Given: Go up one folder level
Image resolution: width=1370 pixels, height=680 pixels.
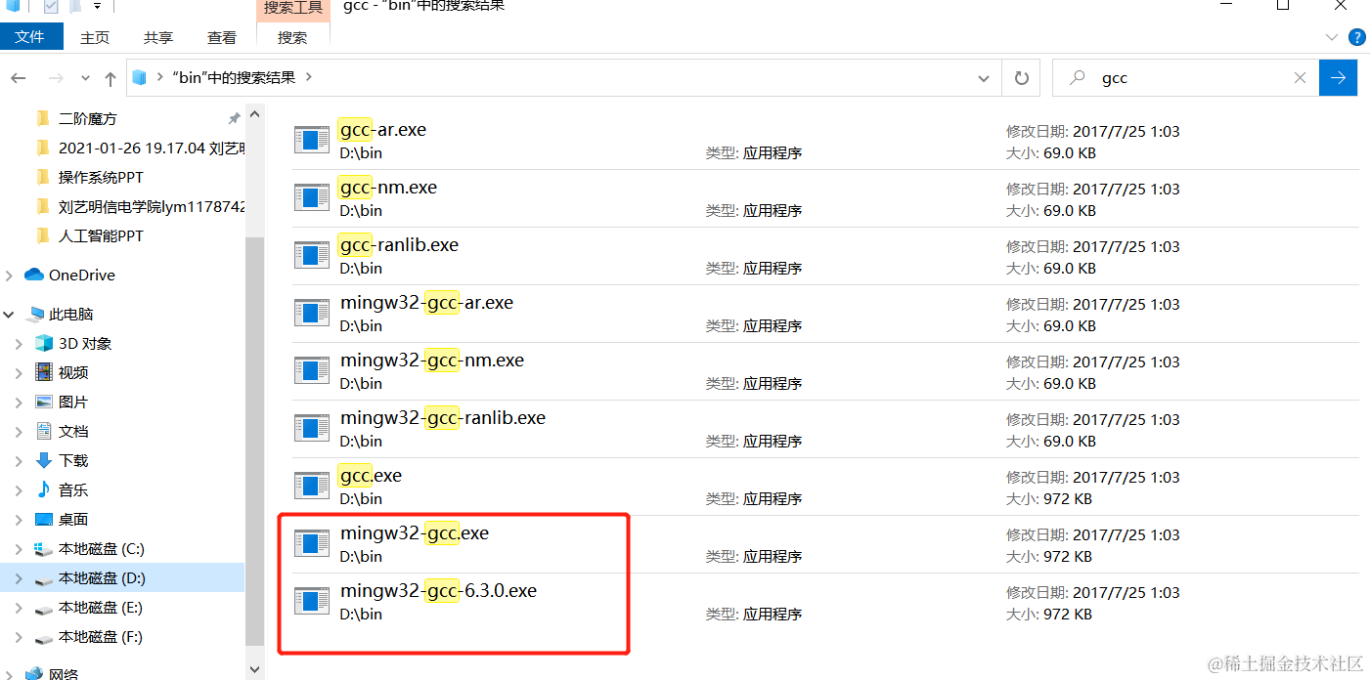Looking at the screenshot, I should [110, 78].
